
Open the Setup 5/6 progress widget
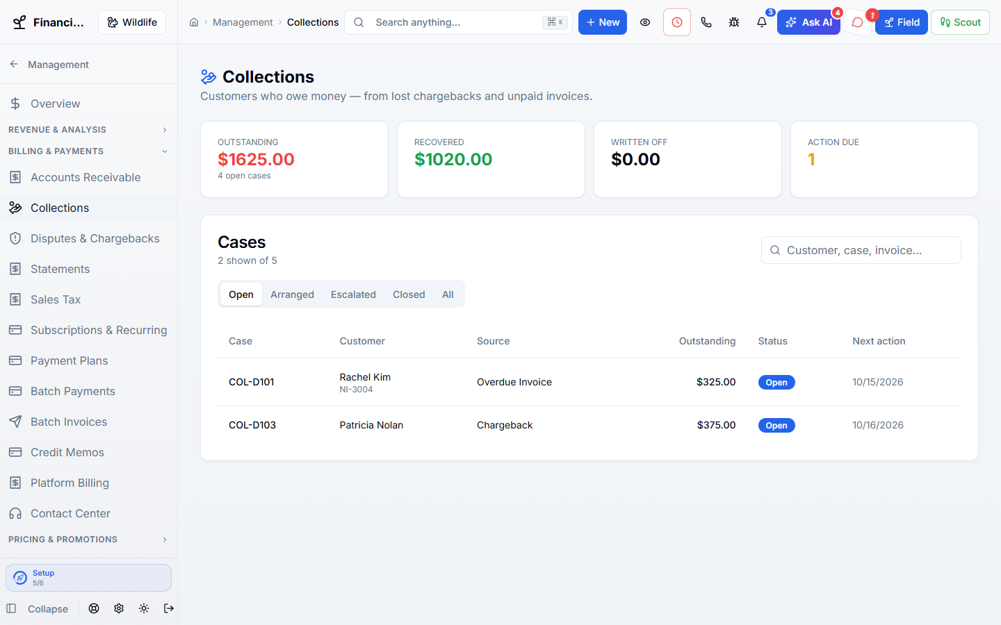[89, 578]
